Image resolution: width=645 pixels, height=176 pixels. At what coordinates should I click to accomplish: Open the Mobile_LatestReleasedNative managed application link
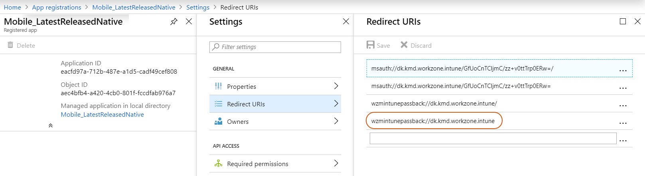pyautogui.click(x=103, y=114)
